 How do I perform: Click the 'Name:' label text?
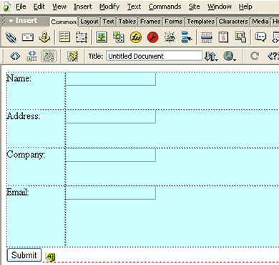click(19, 78)
